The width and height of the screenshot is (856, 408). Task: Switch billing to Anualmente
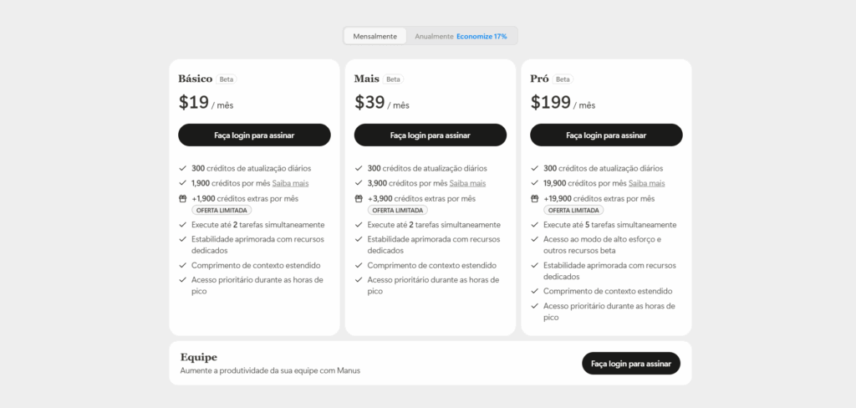tap(434, 36)
